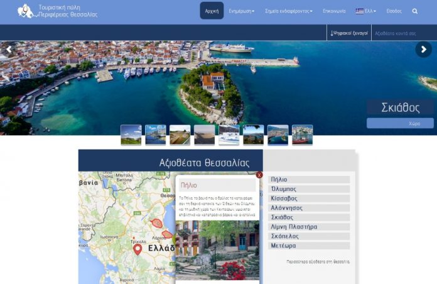This screenshot has height=284, width=437.
Task: Open the Αρχική home tab
Action: [x=212, y=11]
